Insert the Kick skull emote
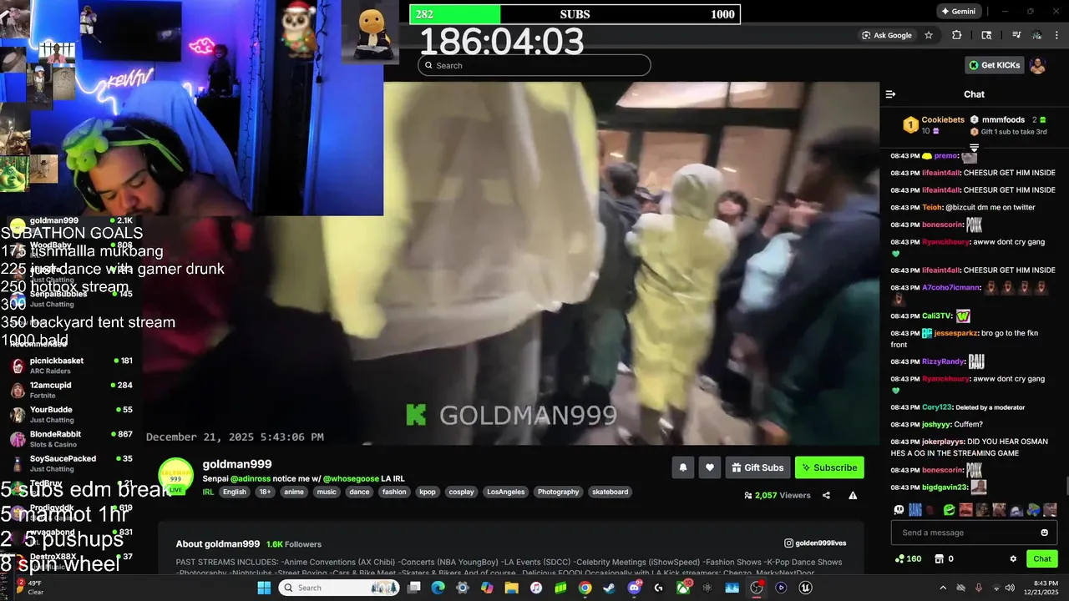This screenshot has width=1069, height=601. point(899,509)
